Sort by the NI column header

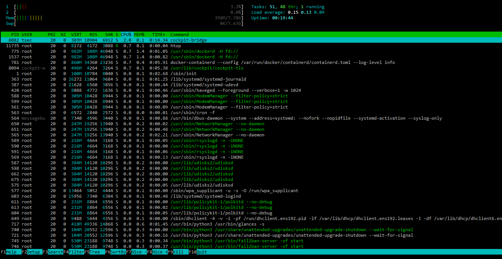pyautogui.click(x=63, y=35)
